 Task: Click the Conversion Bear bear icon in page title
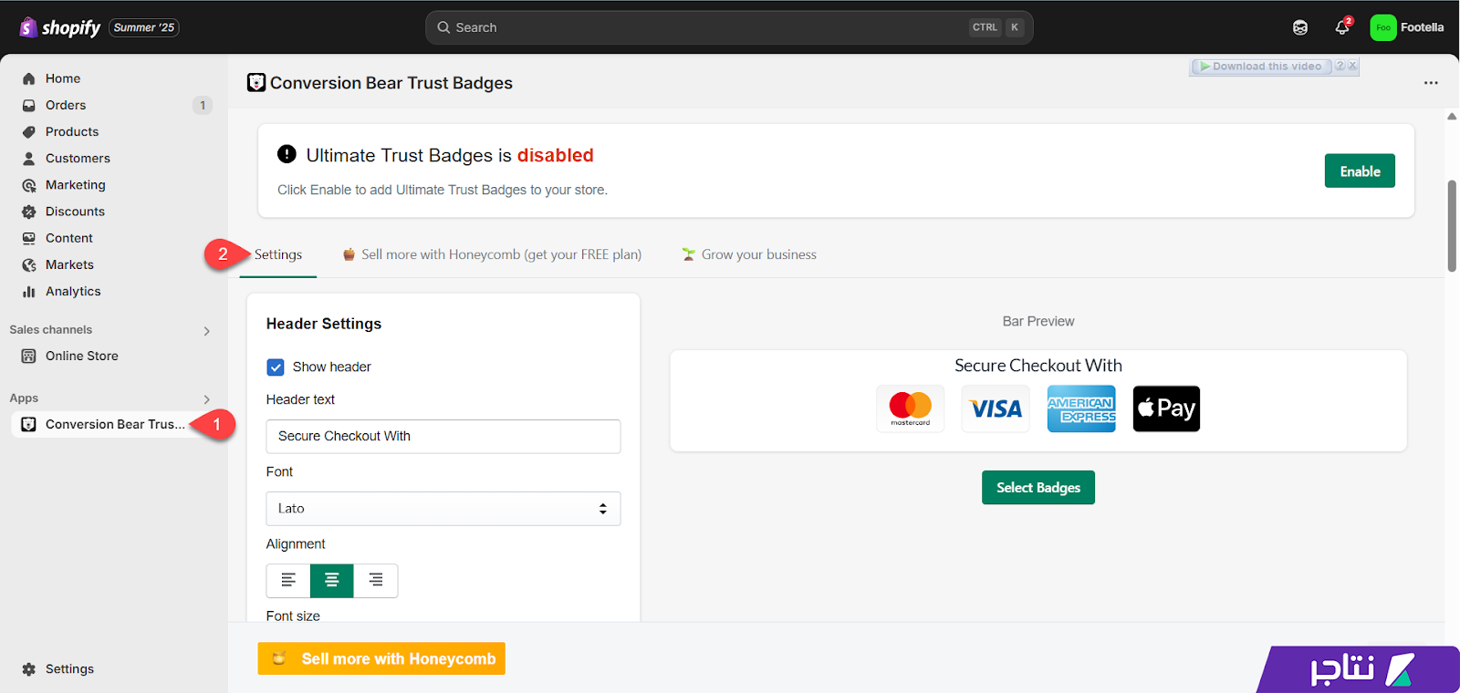tap(256, 82)
